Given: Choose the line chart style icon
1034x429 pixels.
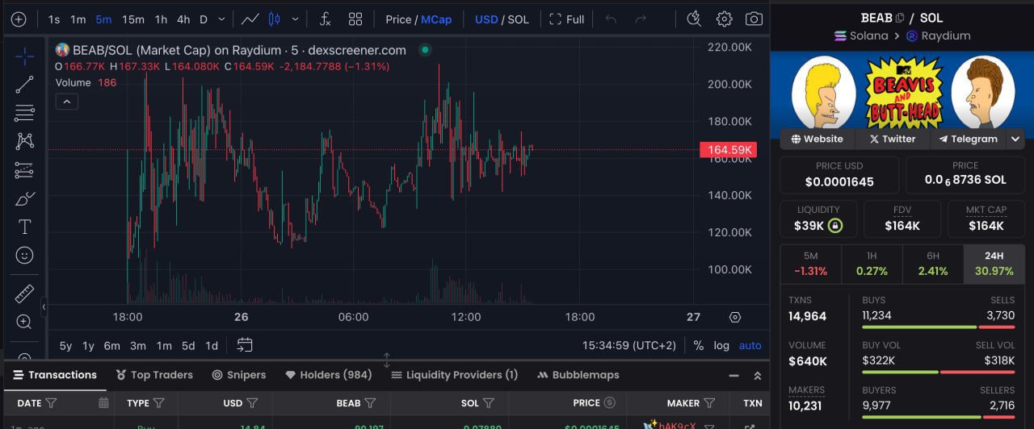Looking at the screenshot, I should click(x=250, y=19).
